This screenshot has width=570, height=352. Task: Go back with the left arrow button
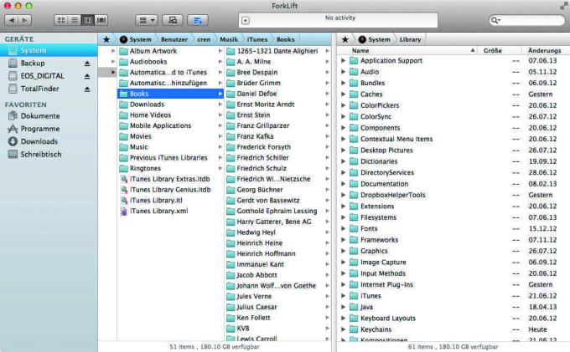(x=11, y=20)
